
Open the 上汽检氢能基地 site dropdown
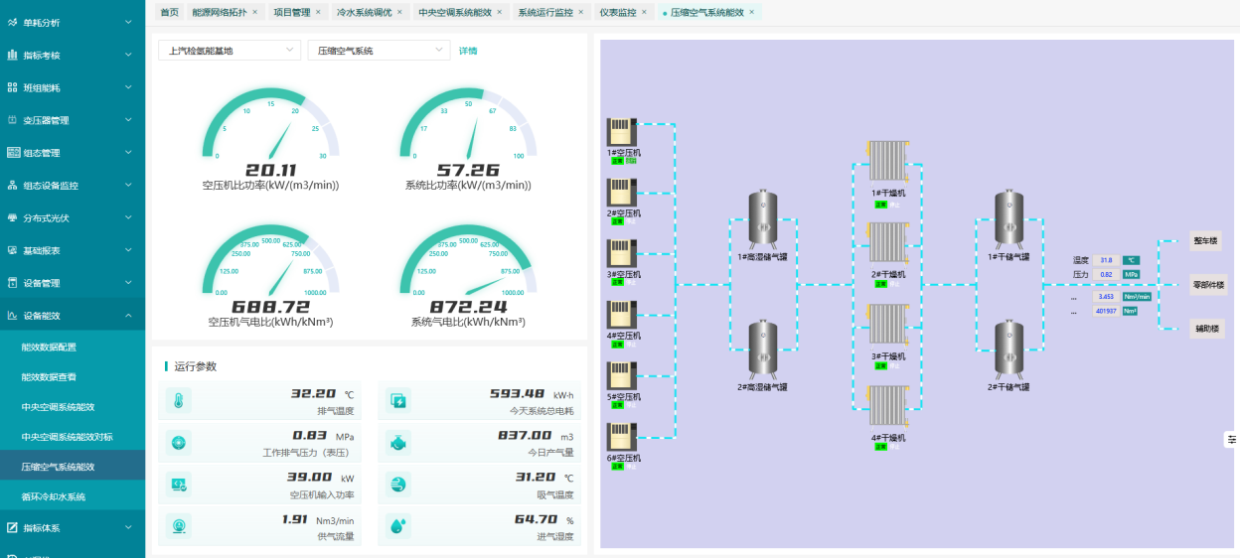(x=228, y=51)
